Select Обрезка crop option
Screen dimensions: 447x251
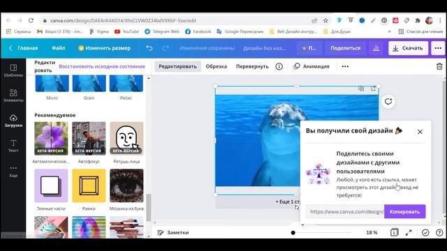tap(217, 66)
